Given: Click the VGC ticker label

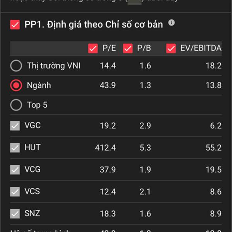Looking at the screenshot, I should pyautogui.click(x=32, y=125).
